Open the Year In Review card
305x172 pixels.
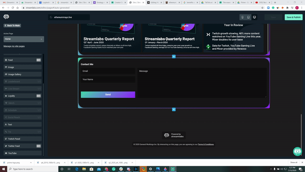pos(233,38)
